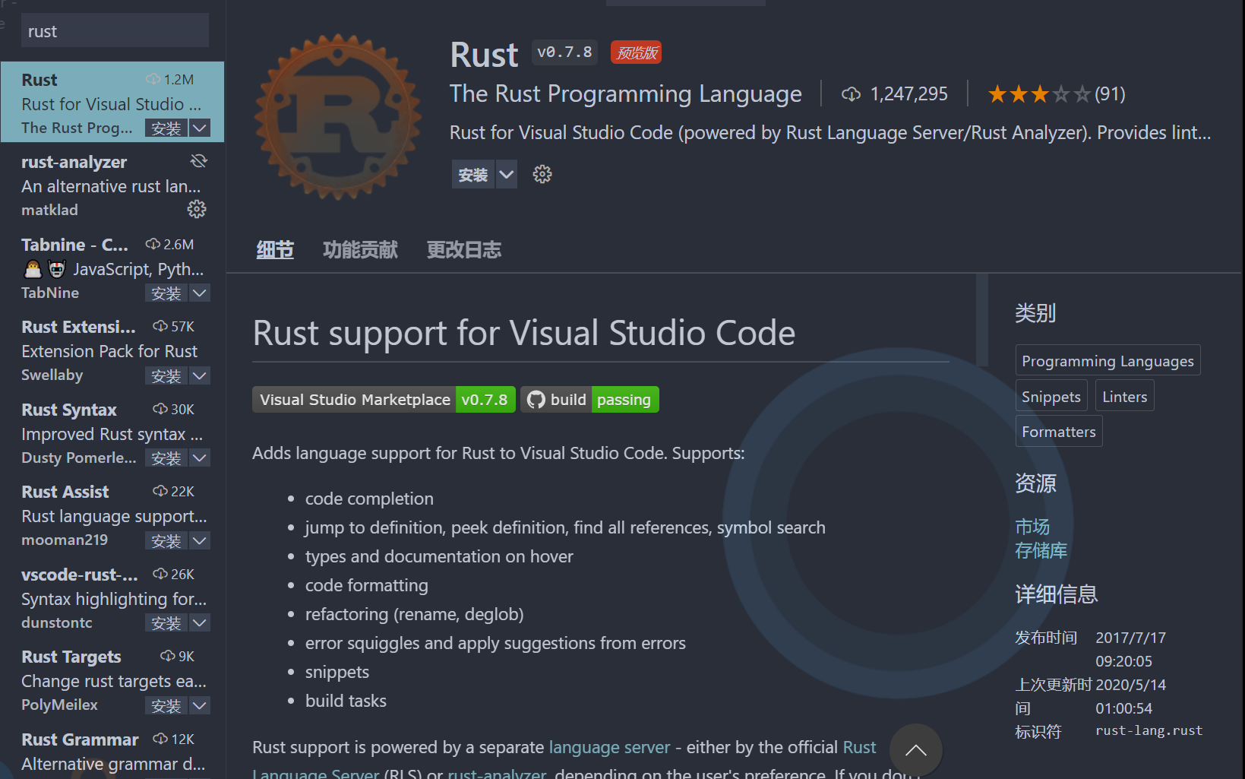Click the details page vertical scrollbar
This screenshot has height=779, width=1245.
coord(981,321)
